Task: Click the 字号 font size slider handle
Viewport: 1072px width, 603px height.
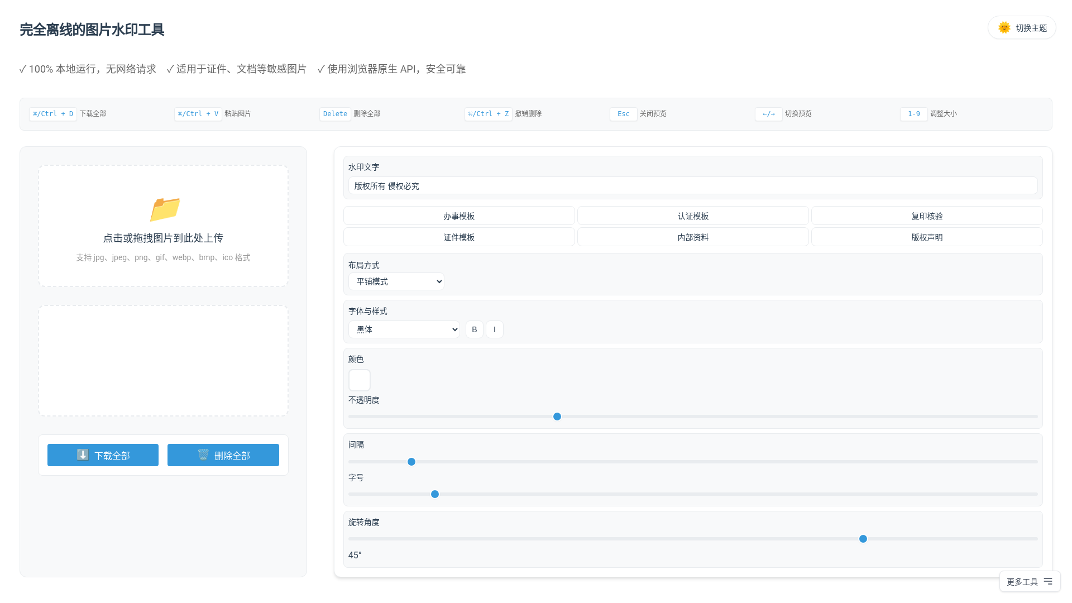Action: click(435, 494)
